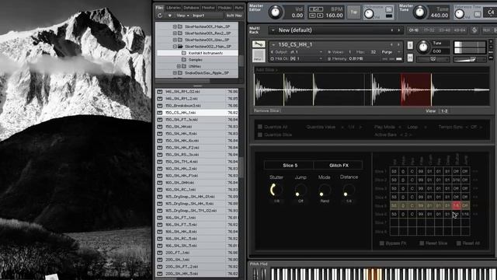Enable the Quantize All checkbox
The height and width of the screenshot is (280, 497).
tap(260, 127)
